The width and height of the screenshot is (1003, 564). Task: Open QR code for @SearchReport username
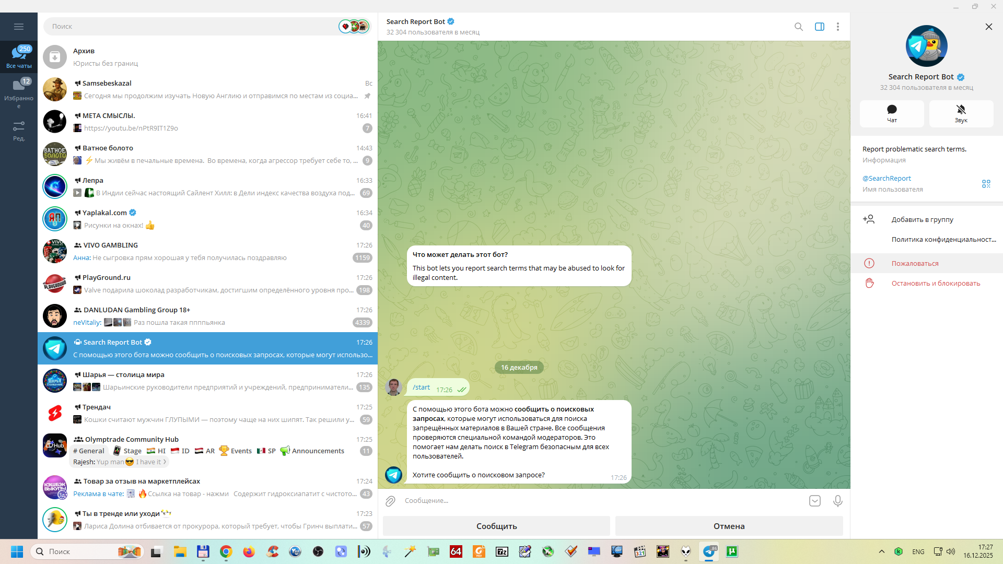pyautogui.click(x=986, y=184)
